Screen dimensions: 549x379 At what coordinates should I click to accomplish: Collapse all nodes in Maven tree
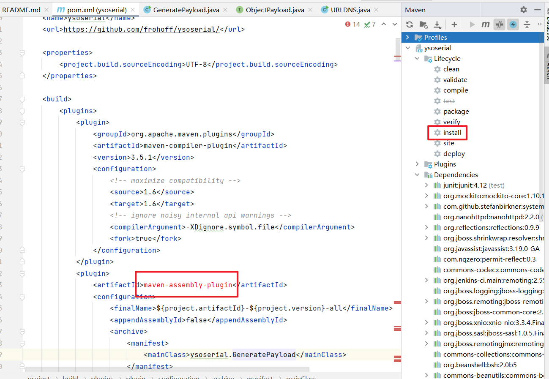527,25
